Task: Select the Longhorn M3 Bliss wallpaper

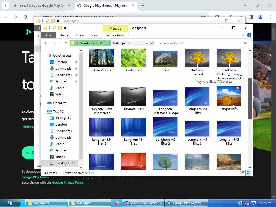Action: [x=197, y=96]
